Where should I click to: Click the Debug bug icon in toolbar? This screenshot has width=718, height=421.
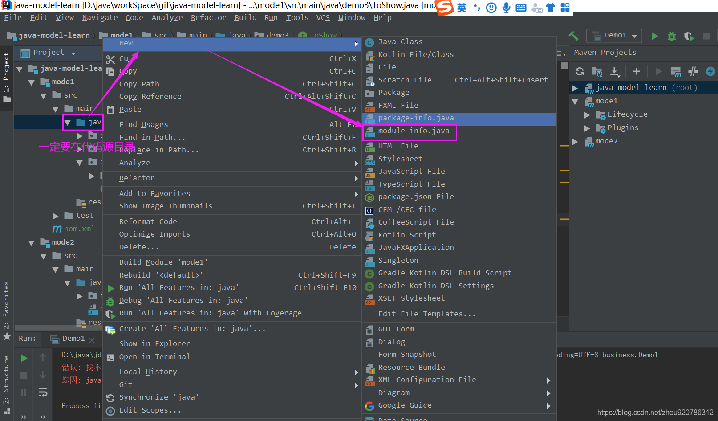(x=671, y=36)
